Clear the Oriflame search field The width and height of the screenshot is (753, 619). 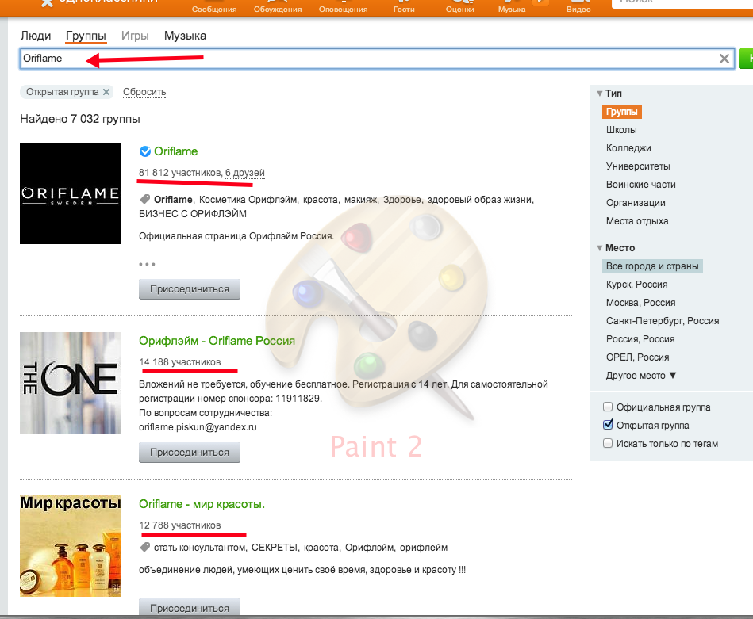(724, 59)
